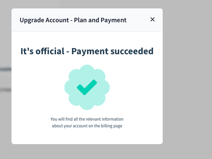Click the "Upgrade Account - Plan and Payment" title
This screenshot has height=159, width=212.
[73, 20]
